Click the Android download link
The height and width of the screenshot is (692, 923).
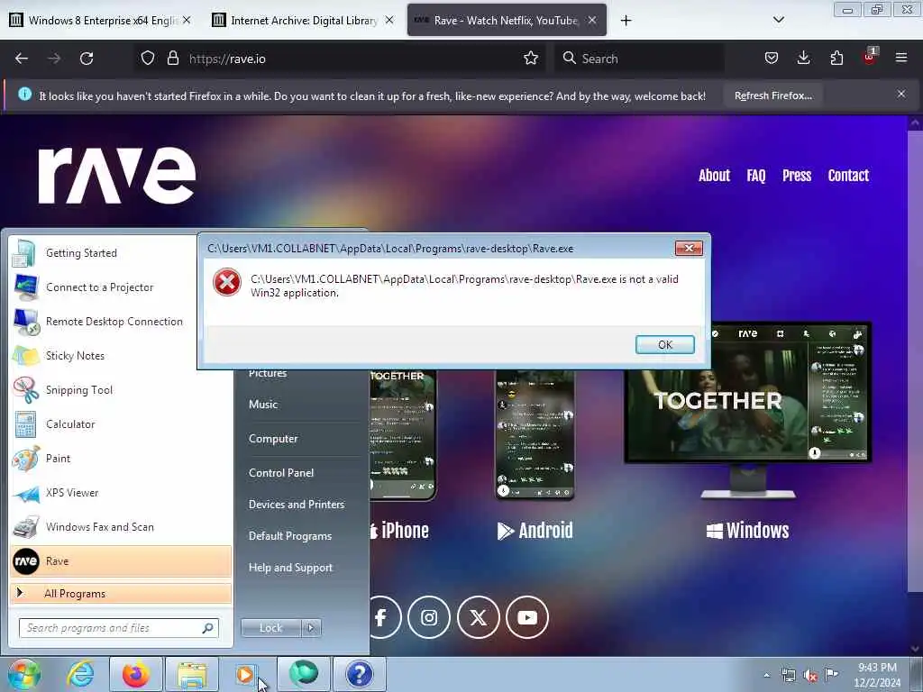[535, 530]
